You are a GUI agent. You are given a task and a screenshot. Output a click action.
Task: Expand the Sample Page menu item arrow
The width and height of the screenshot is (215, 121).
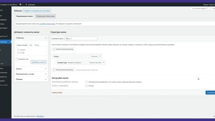point(103,63)
